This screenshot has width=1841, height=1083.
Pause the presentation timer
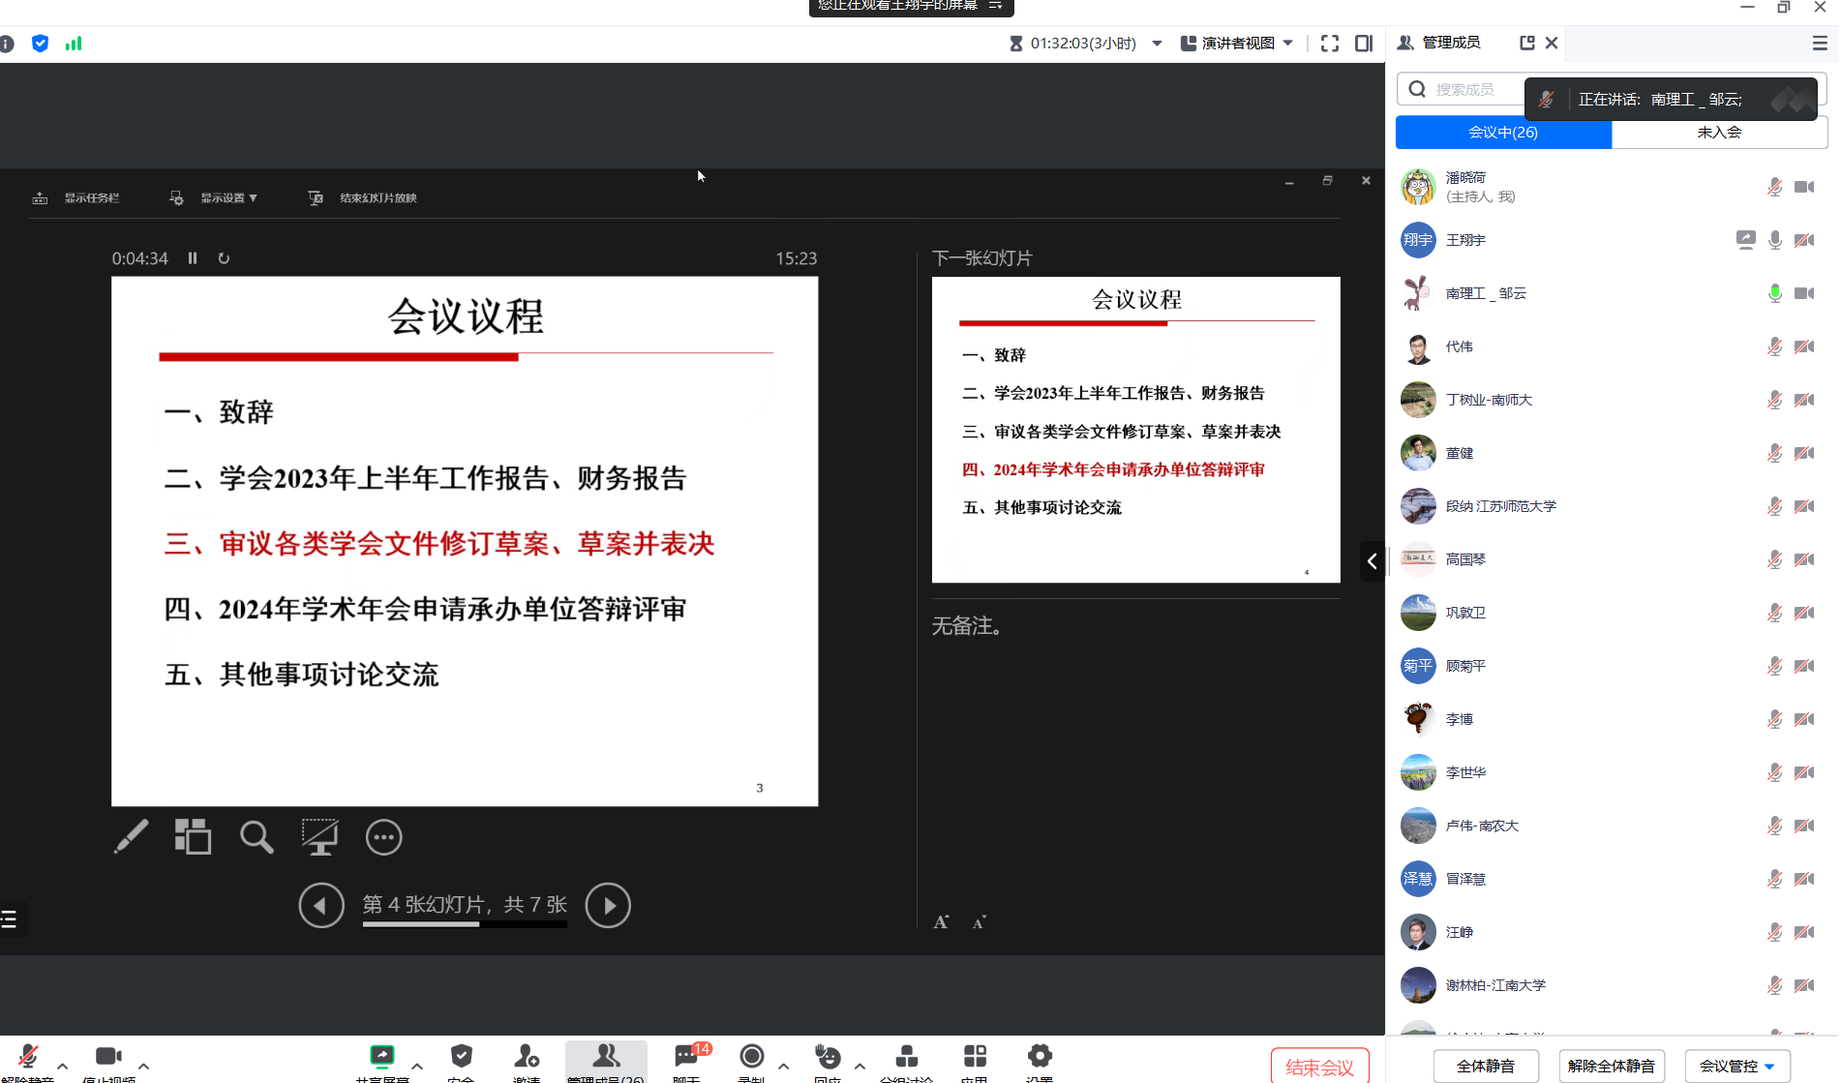click(x=193, y=258)
